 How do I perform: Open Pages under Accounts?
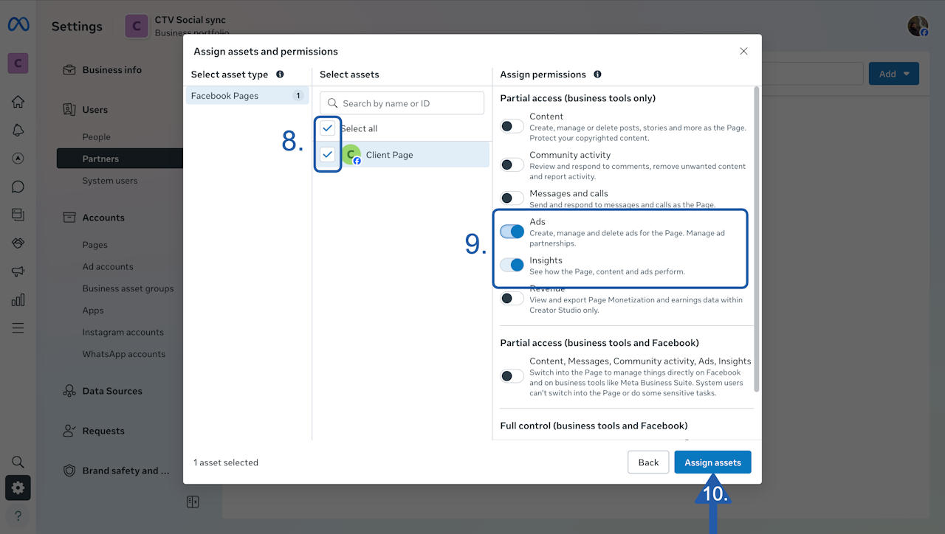click(95, 245)
